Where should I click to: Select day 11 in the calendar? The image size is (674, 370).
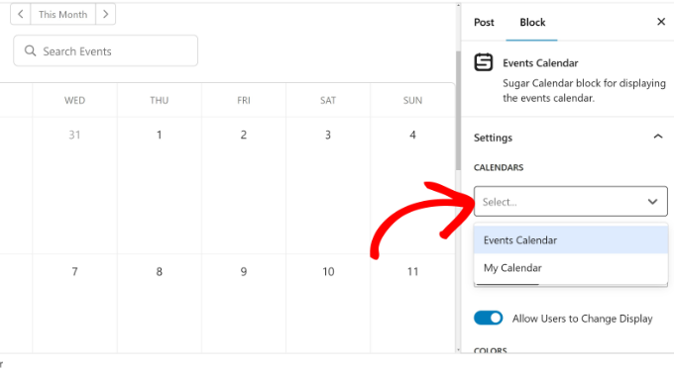(412, 272)
